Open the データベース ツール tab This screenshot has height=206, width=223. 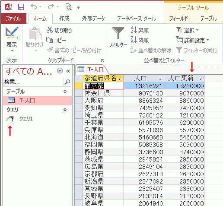click(x=137, y=19)
